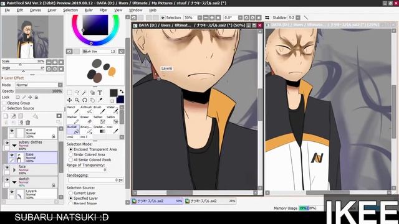Viewport: 399px width, 224px height.
Task: Hide the face layer group
Action: 7,167
